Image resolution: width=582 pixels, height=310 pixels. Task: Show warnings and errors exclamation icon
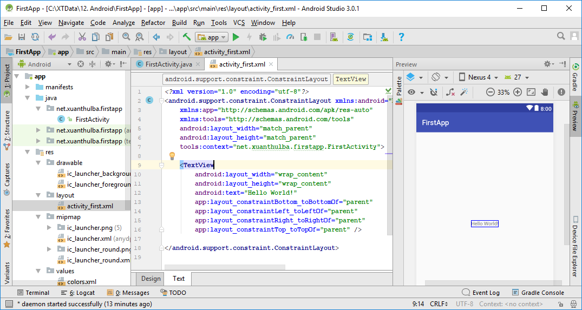561,93
